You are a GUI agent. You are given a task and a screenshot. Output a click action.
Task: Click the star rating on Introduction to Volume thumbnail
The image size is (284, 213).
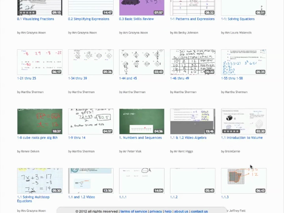click(232, 131)
